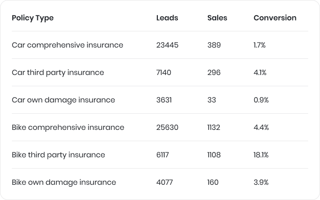Image resolution: width=320 pixels, height=200 pixels.
Task: Click the 4.4% conversion value
Action: pos(261,127)
